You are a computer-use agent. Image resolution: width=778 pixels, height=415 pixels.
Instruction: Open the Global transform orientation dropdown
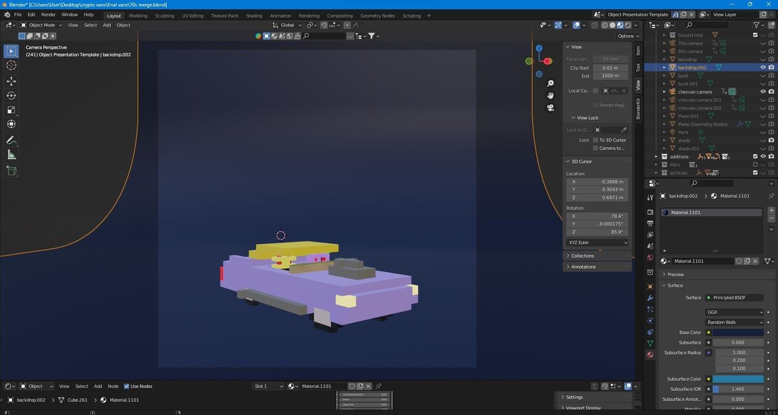[287, 25]
